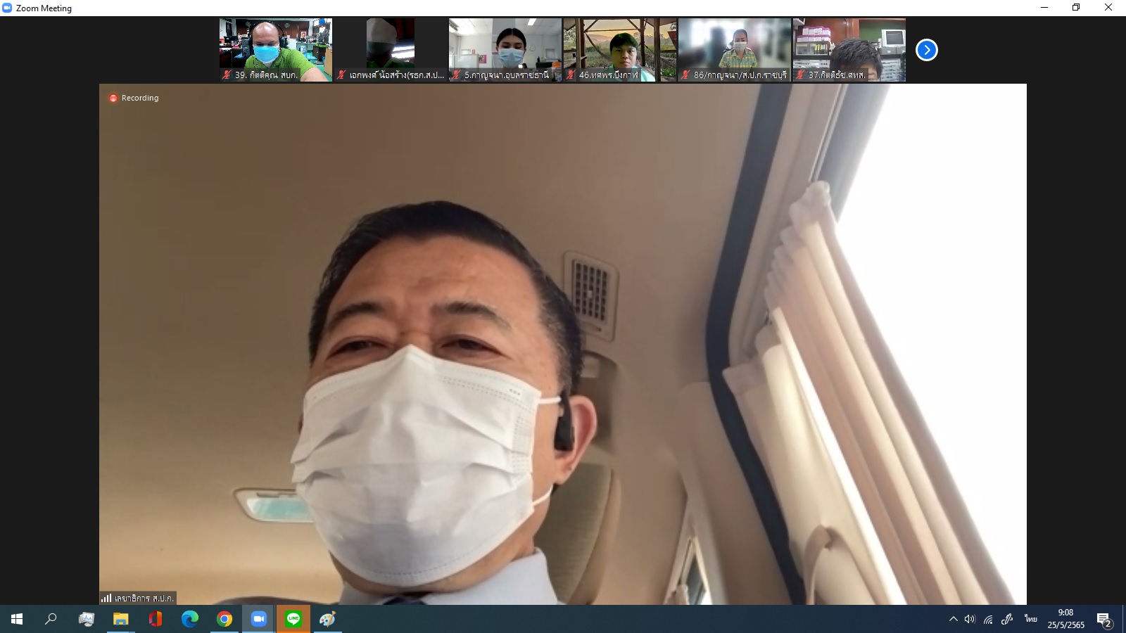
Task: Open Microsoft Edge browser
Action: click(190, 619)
